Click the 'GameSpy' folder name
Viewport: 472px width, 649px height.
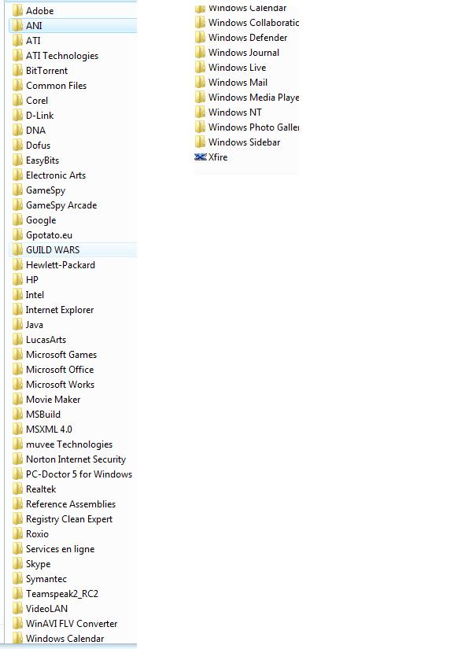point(46,190)
